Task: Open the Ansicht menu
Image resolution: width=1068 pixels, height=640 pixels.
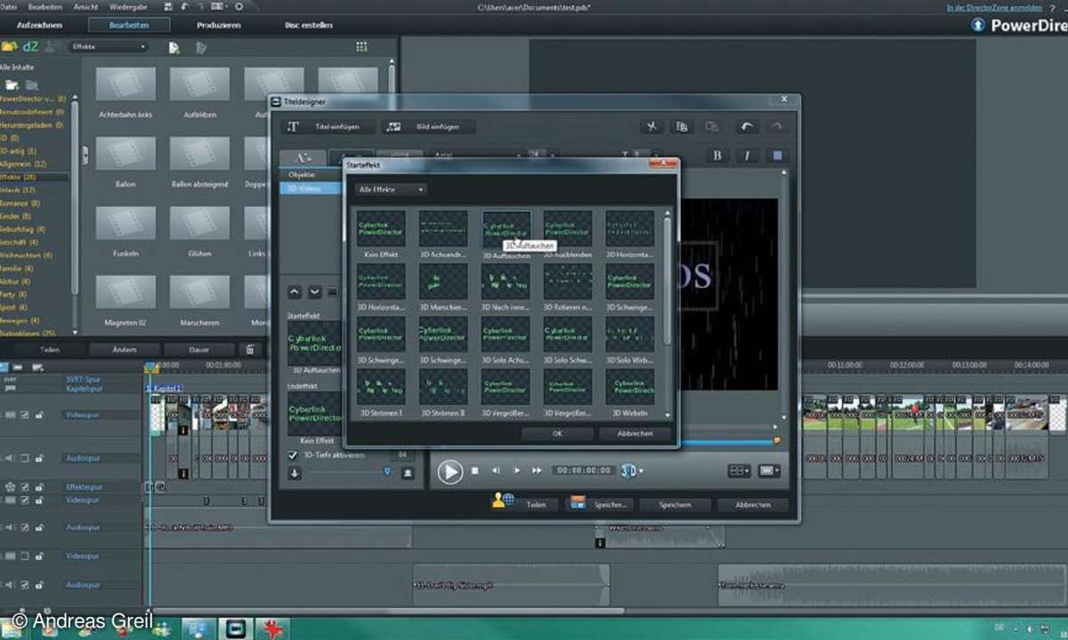Action: tap(86, 6)
